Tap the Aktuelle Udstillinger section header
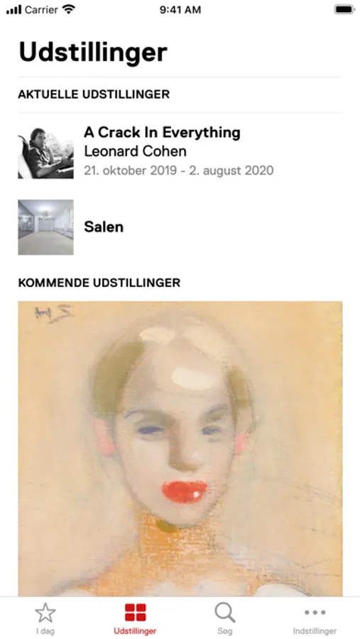This screenshot has width=360, height=639. [x=94, y=94]
